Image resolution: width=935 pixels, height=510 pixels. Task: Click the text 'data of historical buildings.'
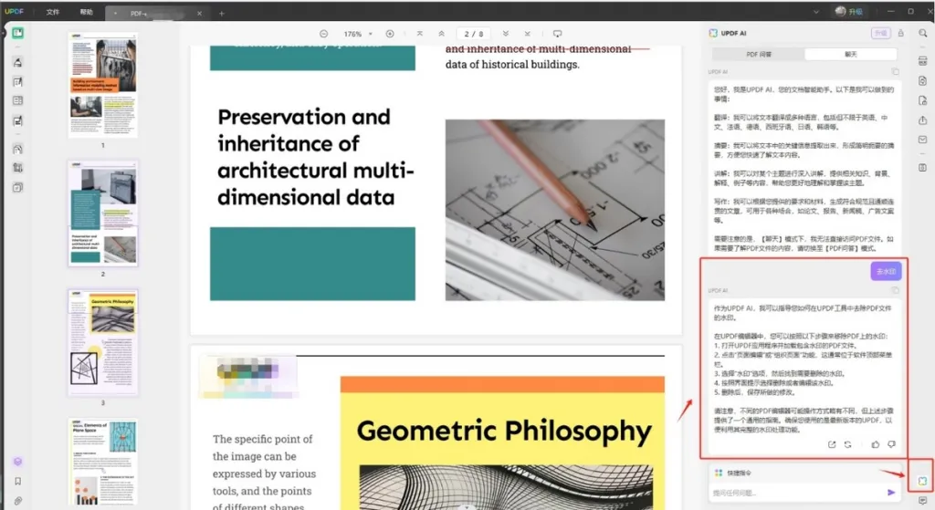pos(512,65)
